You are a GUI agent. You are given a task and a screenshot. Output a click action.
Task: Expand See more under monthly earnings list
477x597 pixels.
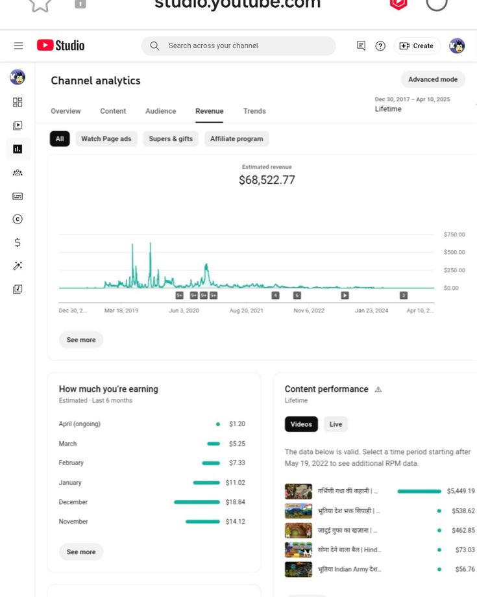[81, 552]
